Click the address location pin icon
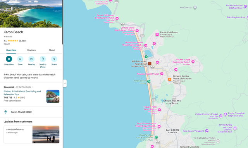The image size is (248, 148). [5, 112]
